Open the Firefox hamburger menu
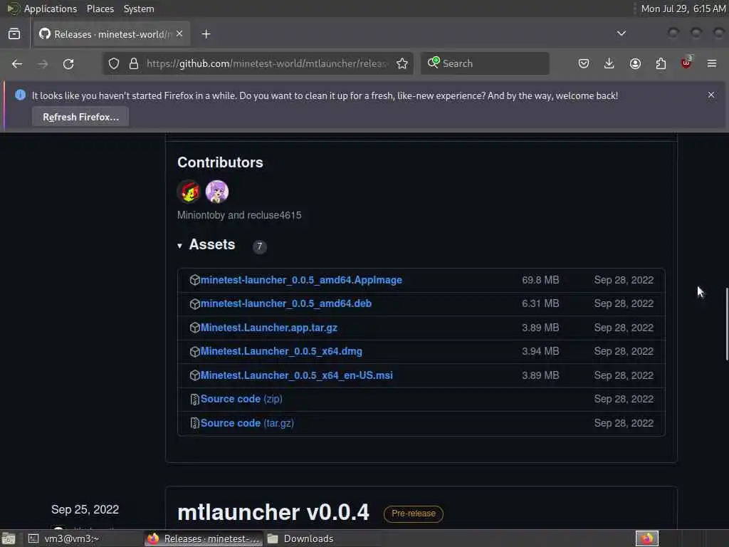729x547 pixels. coord(712,63)
